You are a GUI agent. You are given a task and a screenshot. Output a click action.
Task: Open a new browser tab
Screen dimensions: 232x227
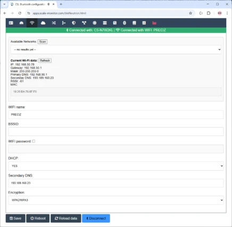coord(61,4)
